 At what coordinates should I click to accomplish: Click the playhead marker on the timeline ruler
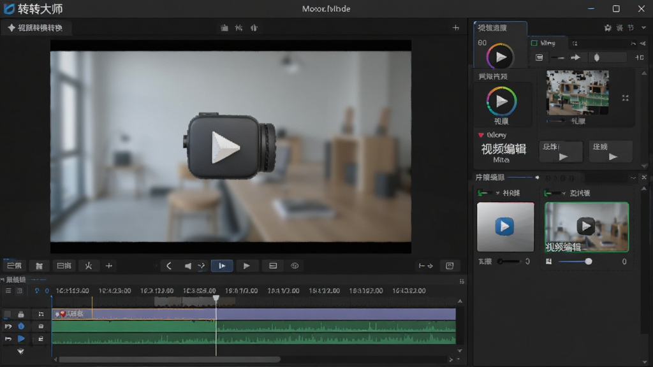tap(216, 298)
